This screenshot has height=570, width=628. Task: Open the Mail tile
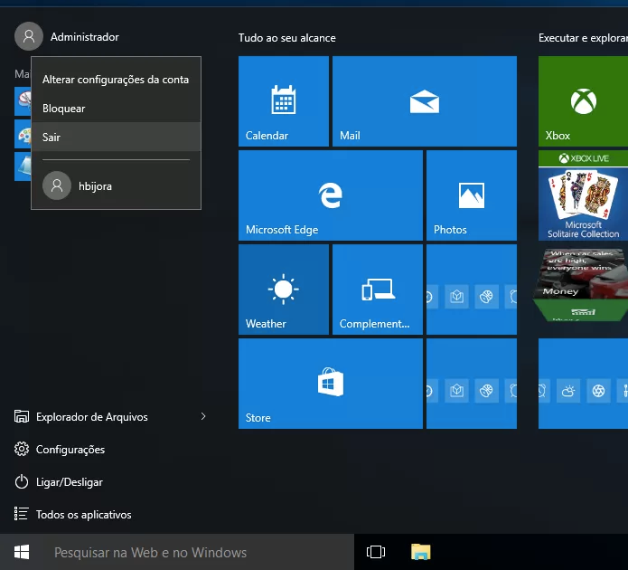[x=425, y=101]
